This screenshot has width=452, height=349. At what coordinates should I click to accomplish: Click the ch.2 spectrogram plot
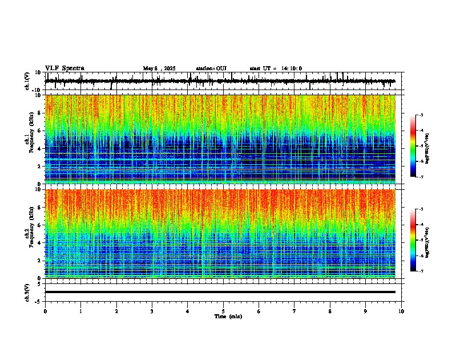(x=220, y=234)
